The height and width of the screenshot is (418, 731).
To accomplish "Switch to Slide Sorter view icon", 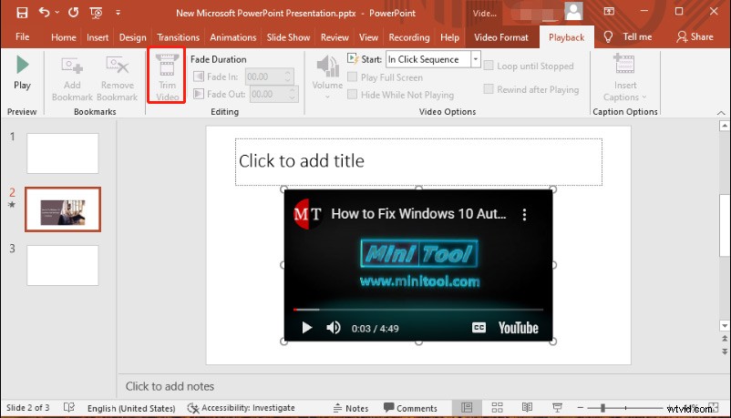I will [x=497, y=408].
